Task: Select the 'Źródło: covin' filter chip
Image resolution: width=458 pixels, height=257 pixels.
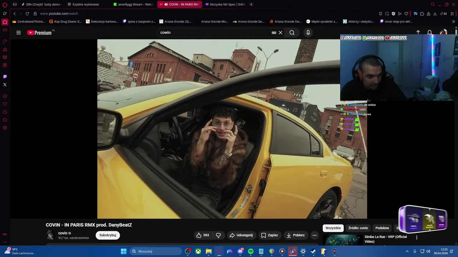Action: click(358, 228)
